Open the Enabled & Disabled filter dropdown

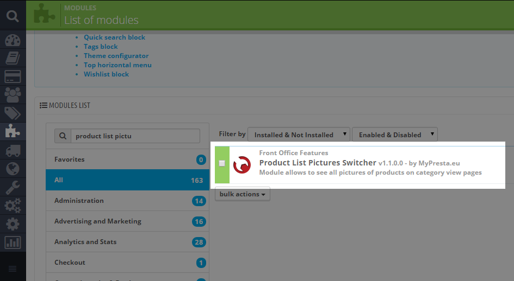tap(394, 135)
